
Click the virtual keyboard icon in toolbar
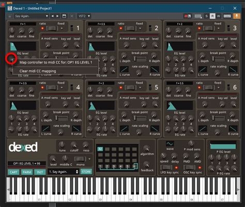tap(227, 16)
